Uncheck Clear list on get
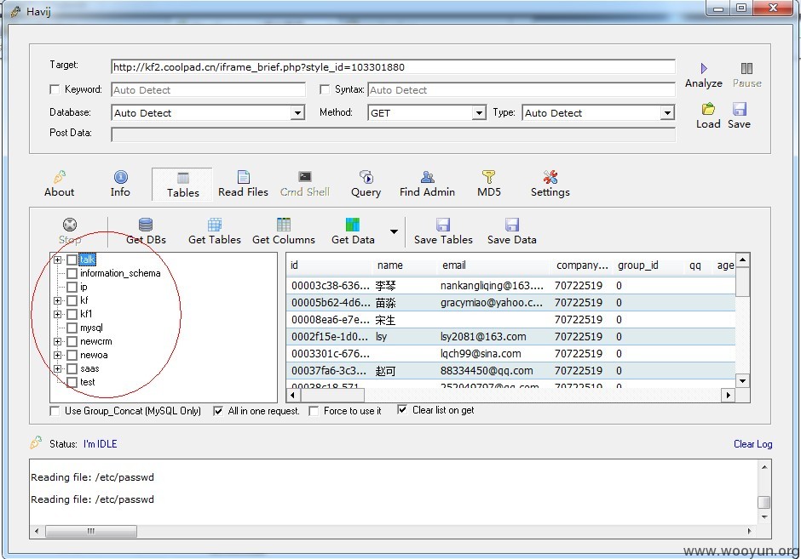801x559 pixels. [x=402, y=410]
